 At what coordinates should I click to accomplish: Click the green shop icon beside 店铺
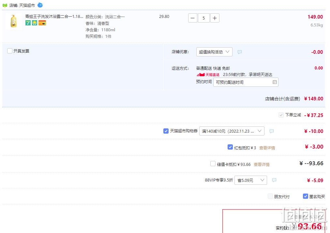point(5,5)
